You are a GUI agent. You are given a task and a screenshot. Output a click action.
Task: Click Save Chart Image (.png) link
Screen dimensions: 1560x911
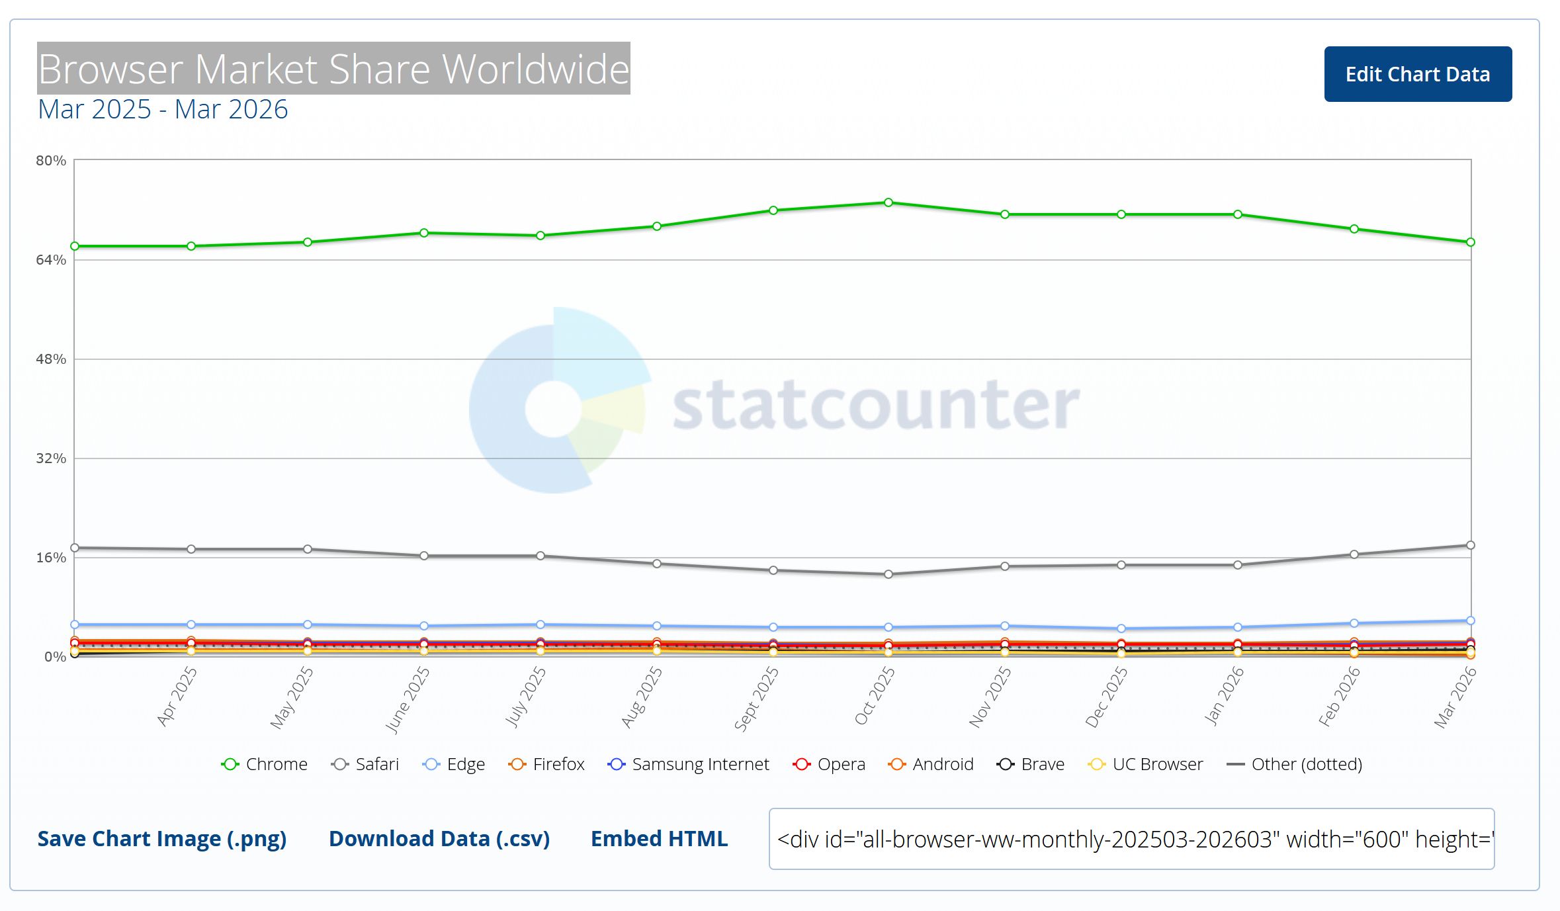pyautogui.click(x=162, y=838)
